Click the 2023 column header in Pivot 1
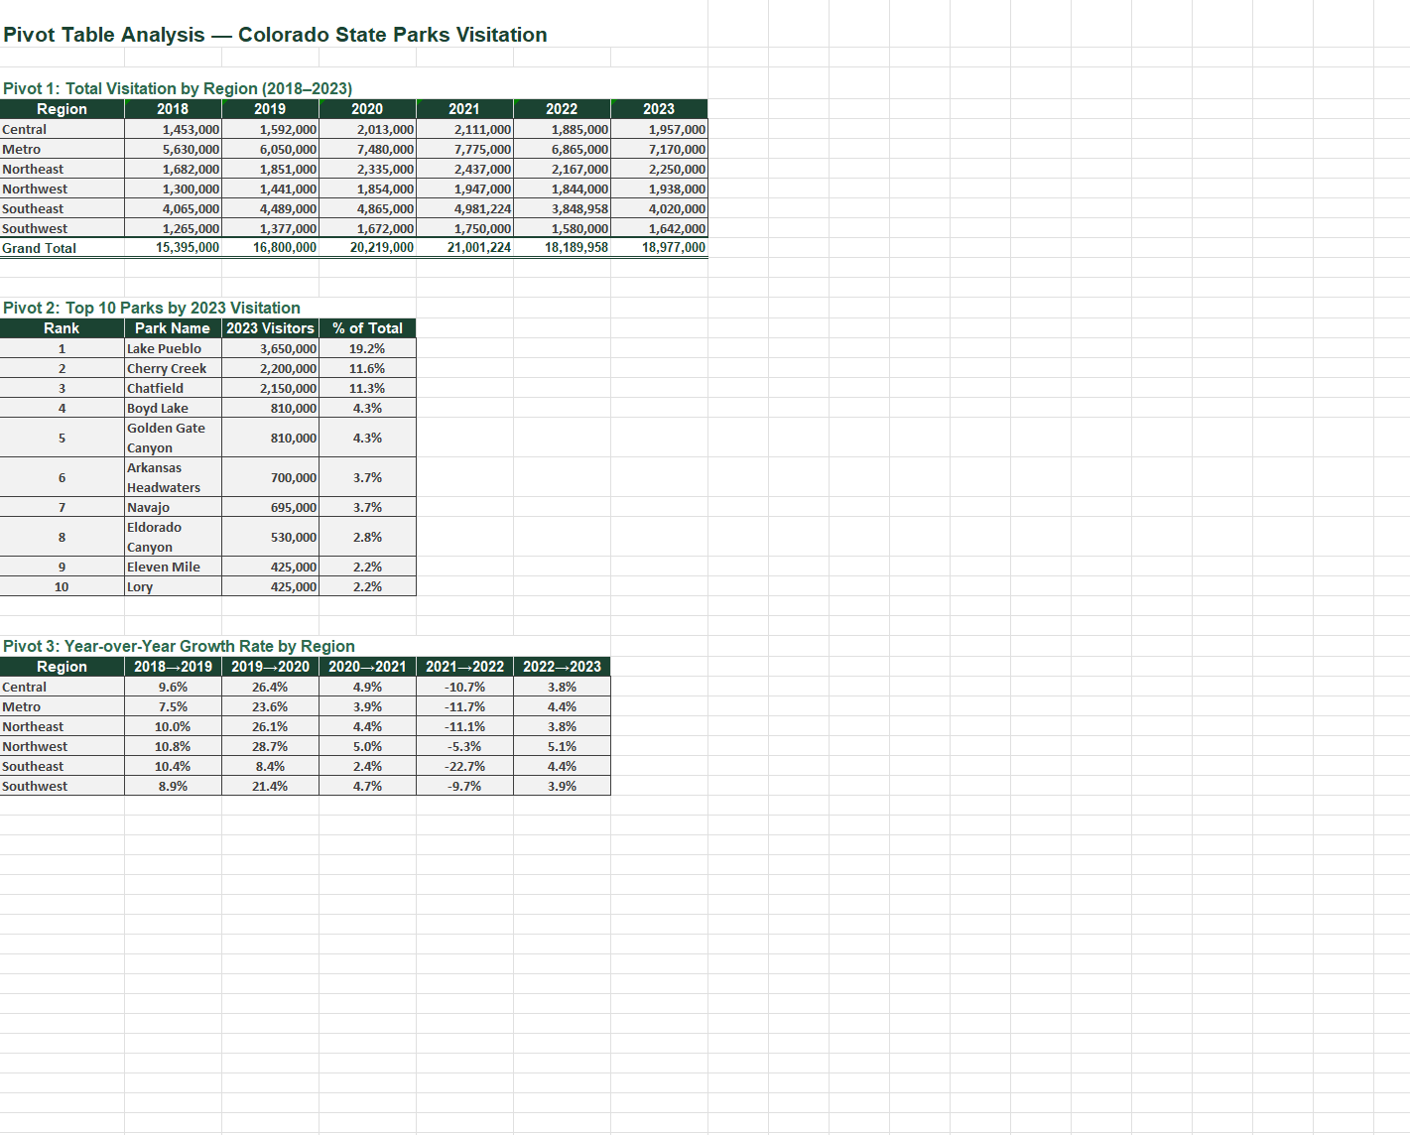Viewport: 1410px width, 1135px height. [660, 109]
